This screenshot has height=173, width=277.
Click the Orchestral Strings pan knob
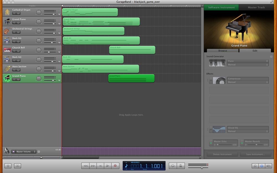[x=39, y=31]
